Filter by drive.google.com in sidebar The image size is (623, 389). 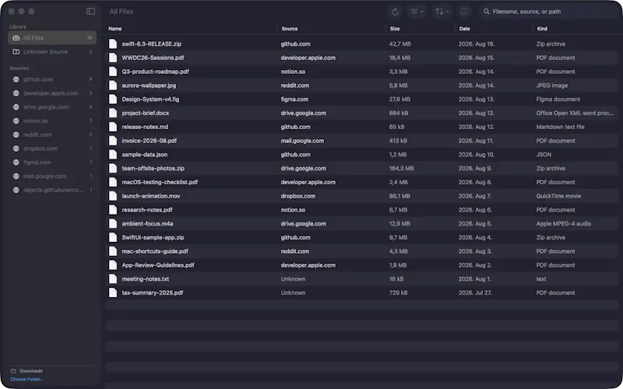click(52, 107)
